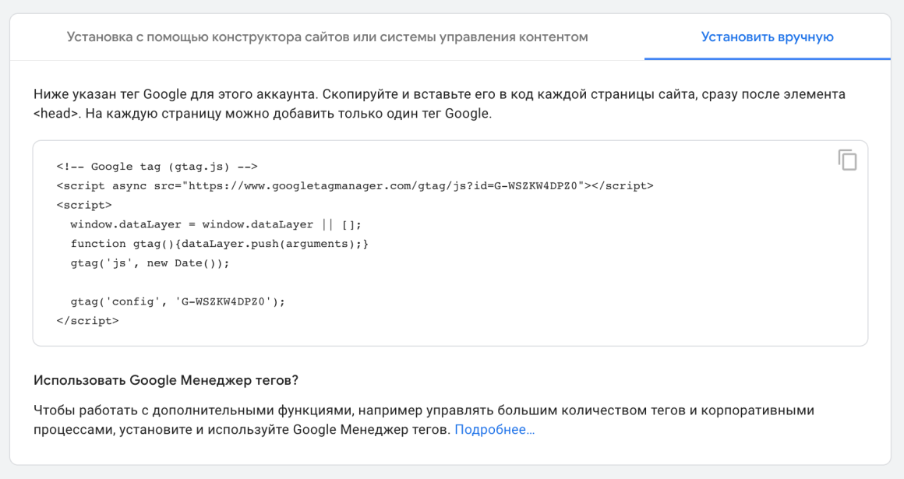Switch to the "Установить вручную" tab
This screenshot has height=479, width=904.
point(767,37)
